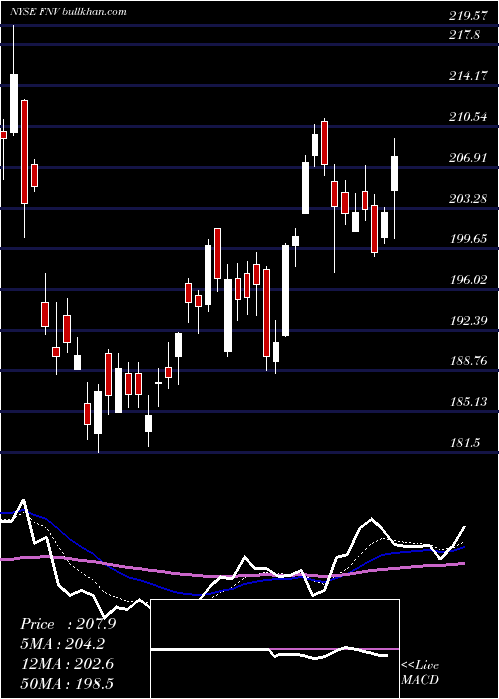Select the 214.17 price level label
The width and height of the screenshot is (499, 699).
pos(467,76)
